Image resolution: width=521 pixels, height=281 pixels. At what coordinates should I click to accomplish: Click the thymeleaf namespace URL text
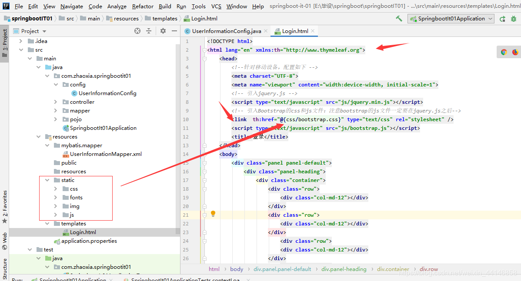323,50
